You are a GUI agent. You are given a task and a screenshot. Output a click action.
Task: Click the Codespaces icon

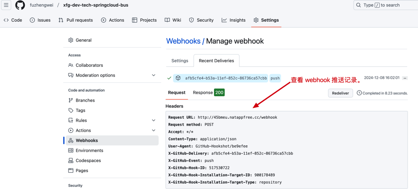(71, 160)
